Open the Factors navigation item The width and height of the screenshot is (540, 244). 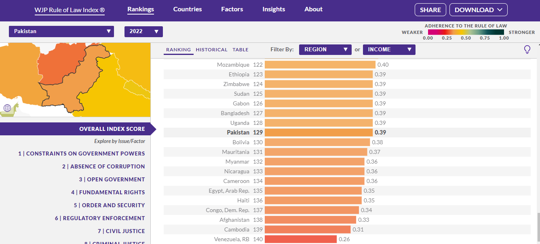(232, 9)
